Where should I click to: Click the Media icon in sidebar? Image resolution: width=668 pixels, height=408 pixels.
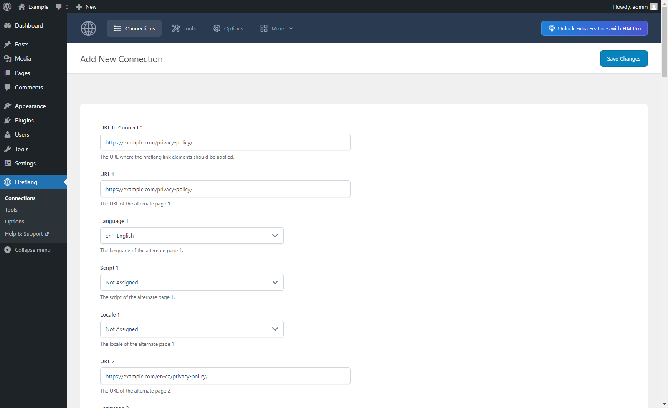point(8,58)
